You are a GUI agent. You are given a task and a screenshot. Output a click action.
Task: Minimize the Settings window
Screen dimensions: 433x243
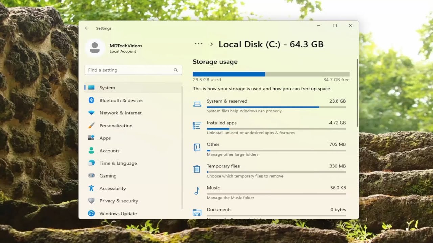click(319, 26)
